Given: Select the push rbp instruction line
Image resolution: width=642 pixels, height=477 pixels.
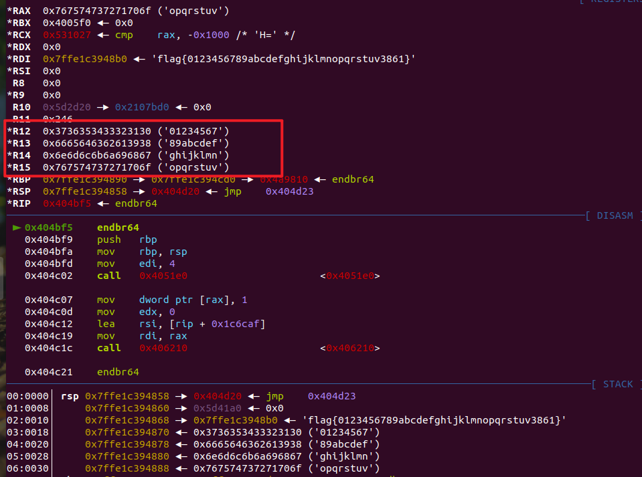Looking at the screenshot, I should pyautogui.click(x=91, y=240).
